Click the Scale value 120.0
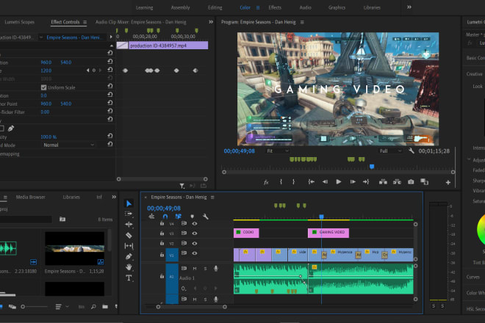 pos(46,70)
